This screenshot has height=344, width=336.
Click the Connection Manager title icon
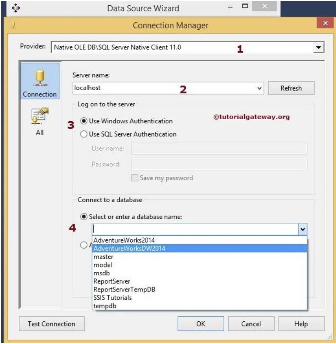point(14,25)
